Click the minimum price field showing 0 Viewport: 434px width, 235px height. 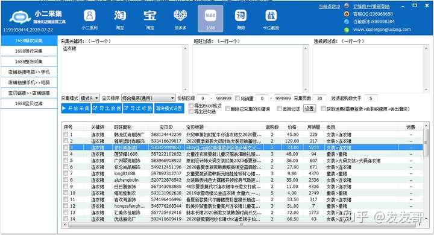(203, 98)
